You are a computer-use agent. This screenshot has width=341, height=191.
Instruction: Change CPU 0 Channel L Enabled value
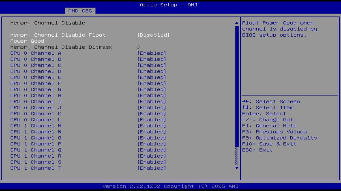[x=152, y=120]
